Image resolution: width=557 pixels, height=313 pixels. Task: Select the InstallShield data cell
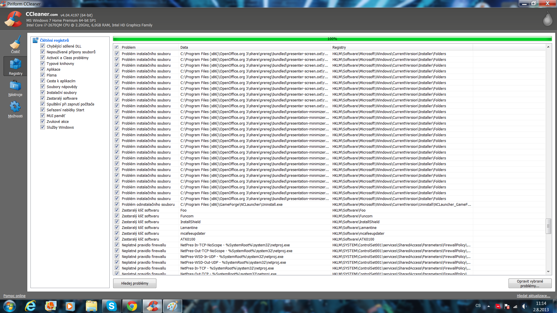pyautogui.click(x=190, y=222)
